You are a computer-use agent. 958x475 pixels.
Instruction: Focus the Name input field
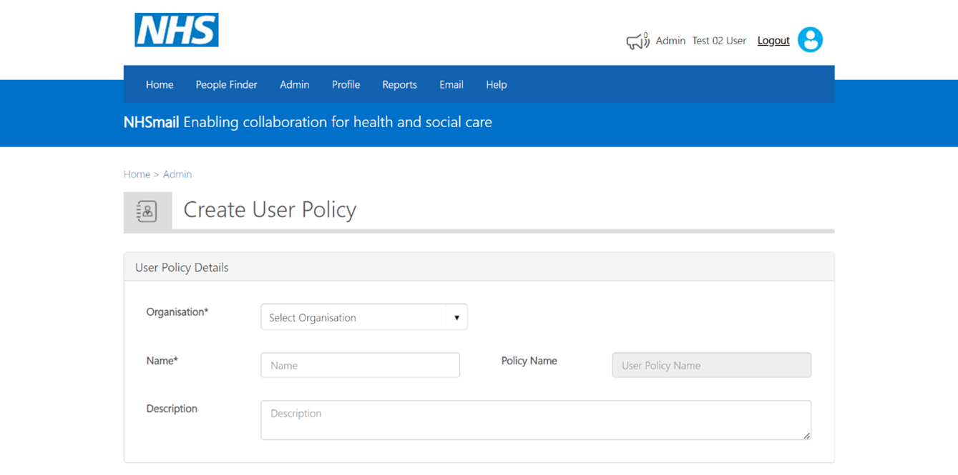(360, 365)
